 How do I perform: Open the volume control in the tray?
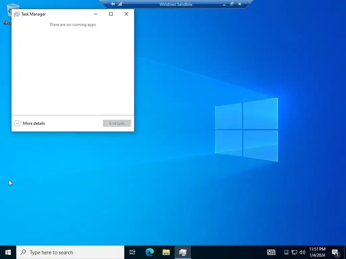[x=302, y=252]
